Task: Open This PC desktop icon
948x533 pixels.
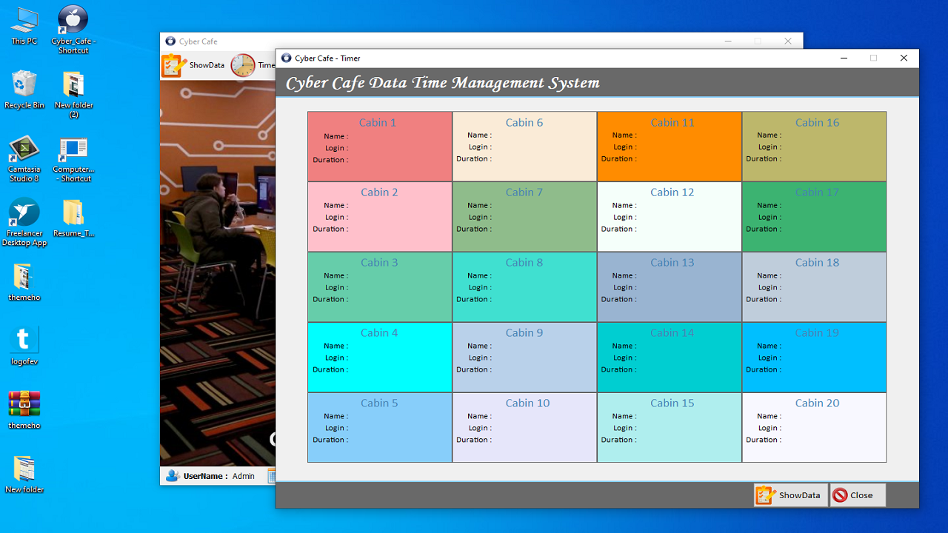Action: (24, 26)
